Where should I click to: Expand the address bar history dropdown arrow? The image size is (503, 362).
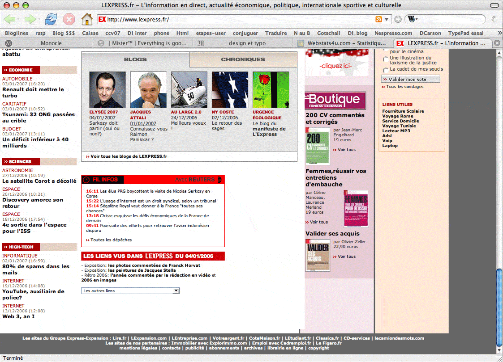click(x=387, y=19)
